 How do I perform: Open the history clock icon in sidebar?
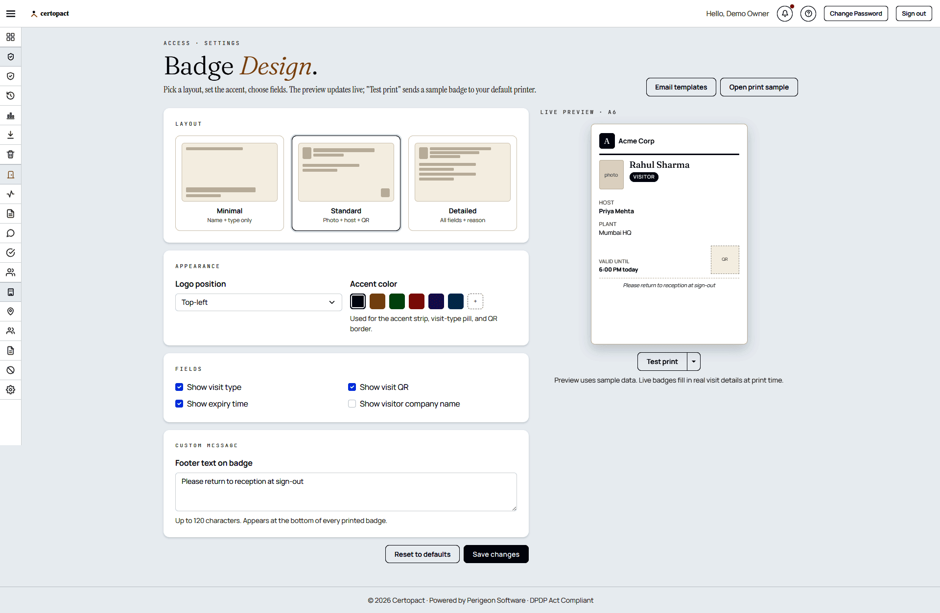(10, 96)
